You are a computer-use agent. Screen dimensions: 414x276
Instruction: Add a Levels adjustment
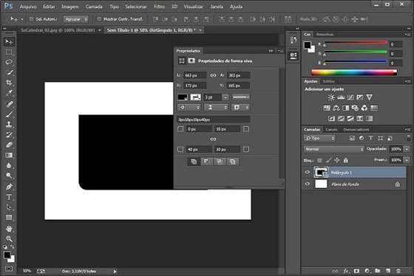point(341,97)
